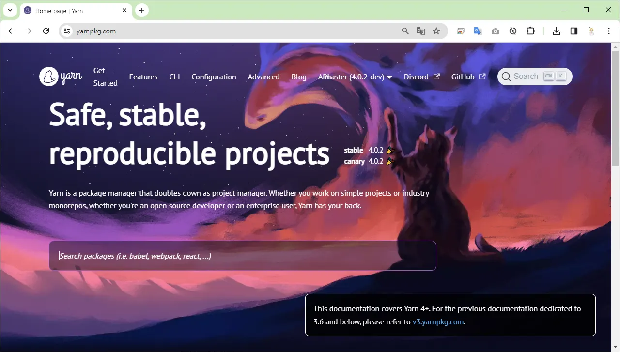
Task: Maximize the Chrome window
Action: pos(586,10)
